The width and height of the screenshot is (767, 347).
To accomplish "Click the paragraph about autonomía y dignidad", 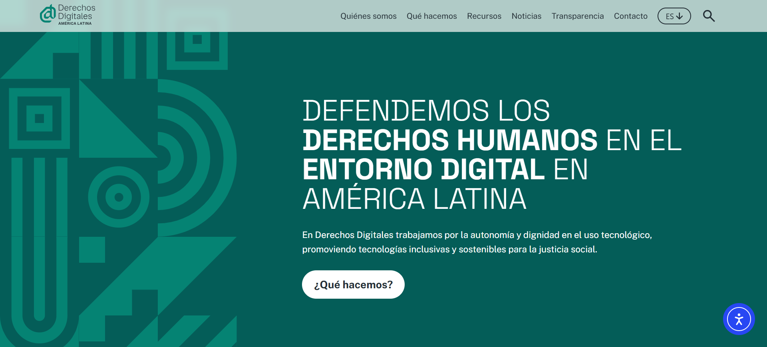I will click(477, 242).
